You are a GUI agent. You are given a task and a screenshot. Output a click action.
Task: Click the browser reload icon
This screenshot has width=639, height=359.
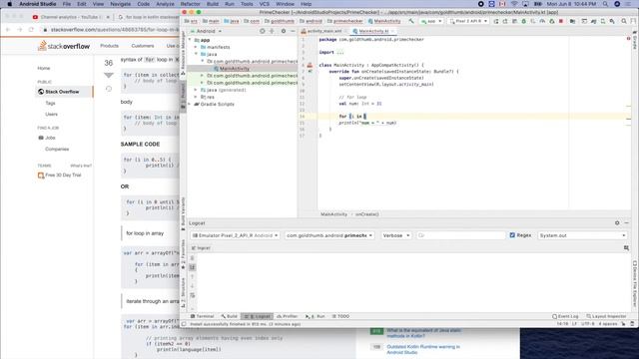pyautogui.click(x=31, y=30)
